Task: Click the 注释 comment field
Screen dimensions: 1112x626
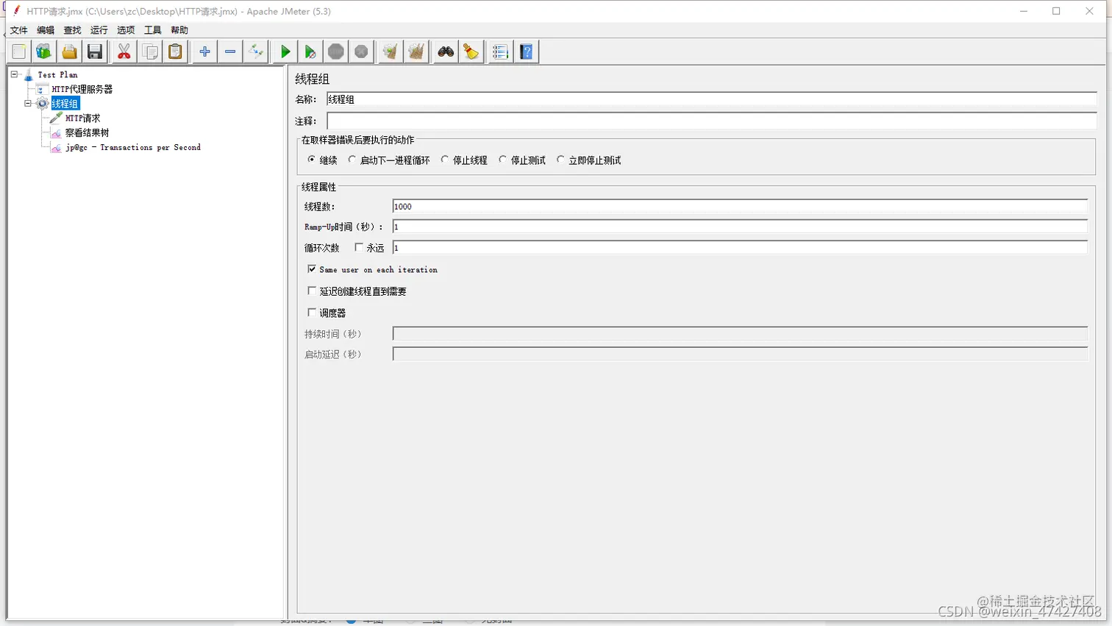Action: tap(711, 121)
